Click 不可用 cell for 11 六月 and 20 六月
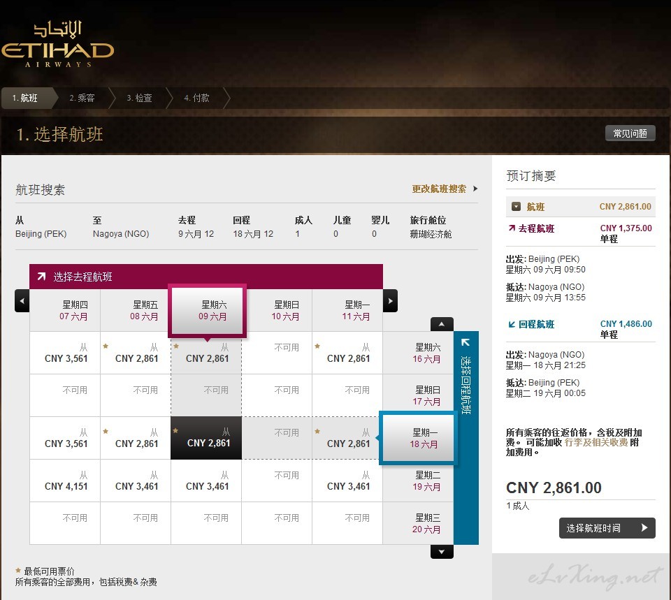 pos(347,523)
